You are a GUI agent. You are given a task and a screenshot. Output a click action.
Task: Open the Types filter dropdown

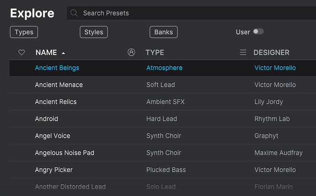tap(24, 32)
